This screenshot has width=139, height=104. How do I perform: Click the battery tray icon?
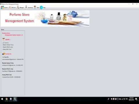118,99
